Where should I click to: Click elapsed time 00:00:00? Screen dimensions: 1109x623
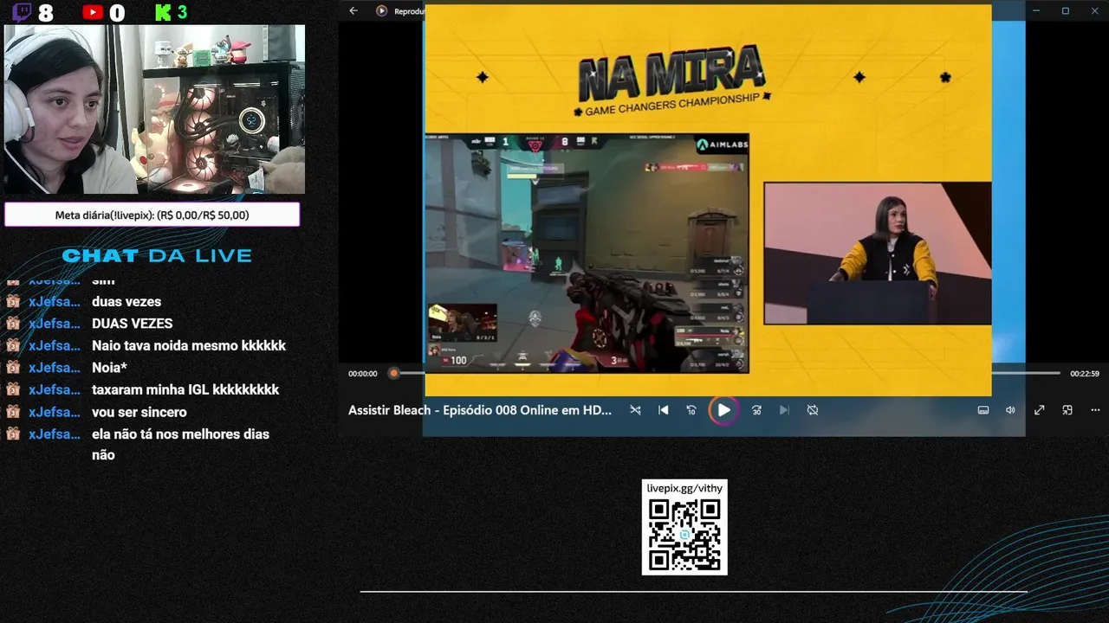click(363, 374)
